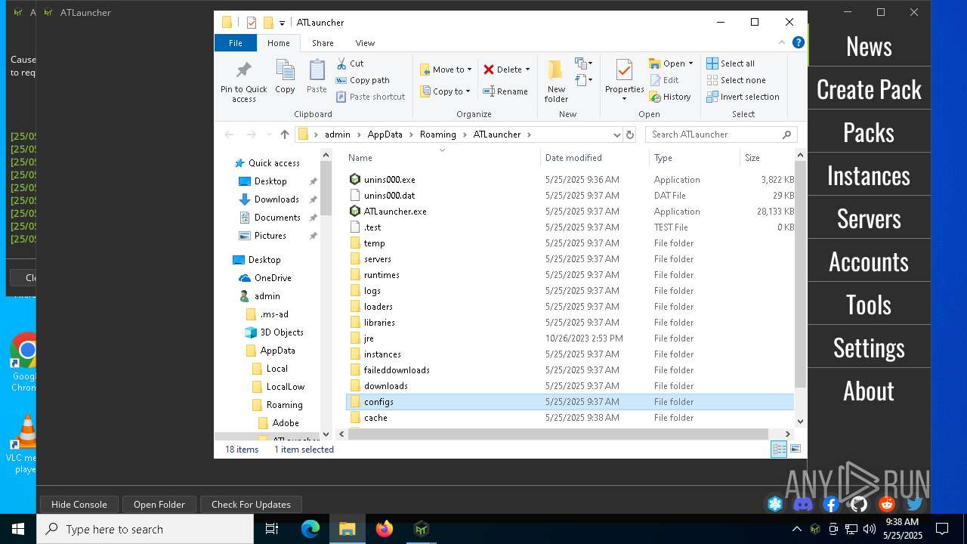Select the instances folder
Screen dimensions: 967x544
coord(382,354)
